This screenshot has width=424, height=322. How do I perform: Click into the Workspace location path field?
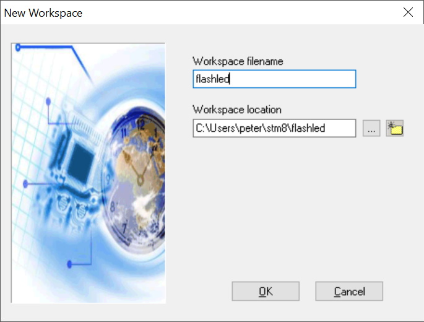tap(274, 128)
